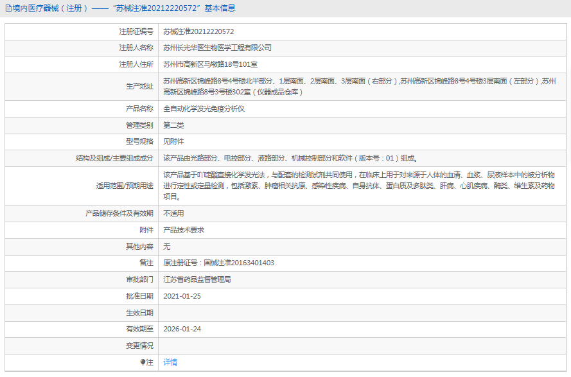Click the 变更情况 row label
This screenshot has height=377, width=571.
point(140,346)
